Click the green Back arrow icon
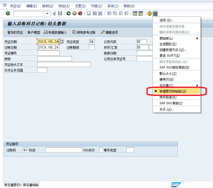This screenshot has width=213, height=188. click(x=69, y=13)
